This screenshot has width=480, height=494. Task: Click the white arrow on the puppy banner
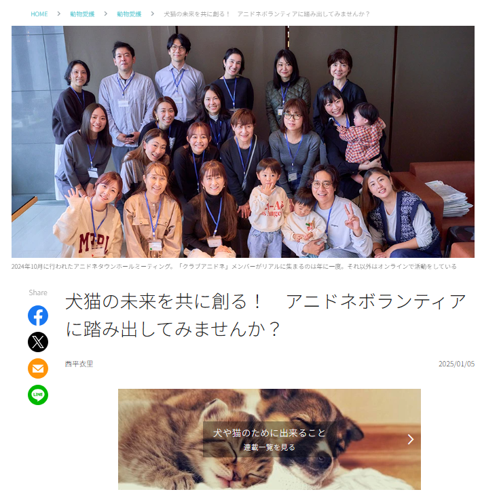410,439
